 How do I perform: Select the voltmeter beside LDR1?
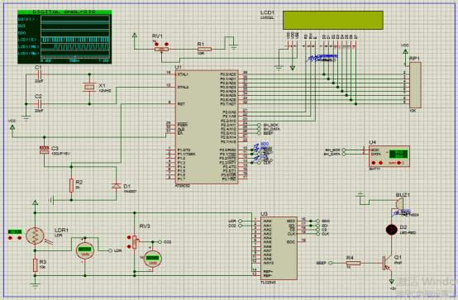(x=85, y=251)
